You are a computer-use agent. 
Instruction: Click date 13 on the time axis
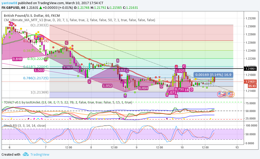237,147
